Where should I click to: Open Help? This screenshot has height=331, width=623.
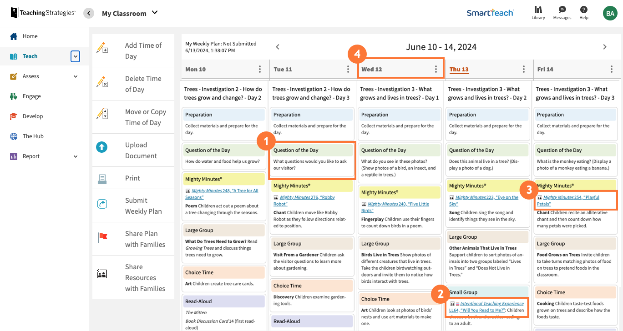(x=583, y=13)
